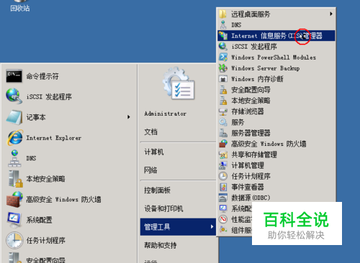
Task: Click the Windows 内存诊断 icon
Action: [223, 79]
